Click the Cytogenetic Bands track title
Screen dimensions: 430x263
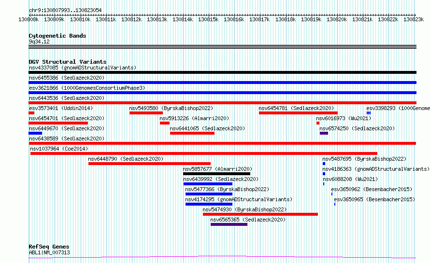point(57,36)
